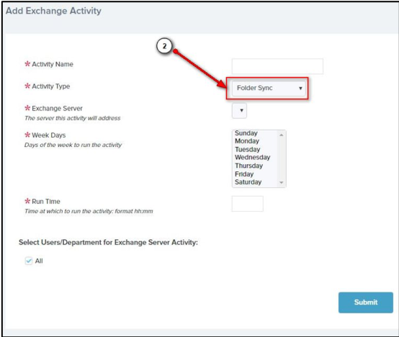Click the Add Exchange Activity heading
399x337 pixels.
tap(53, 11)
